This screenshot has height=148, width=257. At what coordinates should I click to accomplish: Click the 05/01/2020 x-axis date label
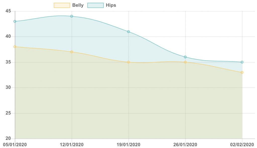point(15,144)
